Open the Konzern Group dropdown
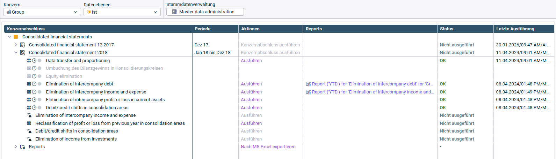556x159 pixels. [x=42, y=12]
